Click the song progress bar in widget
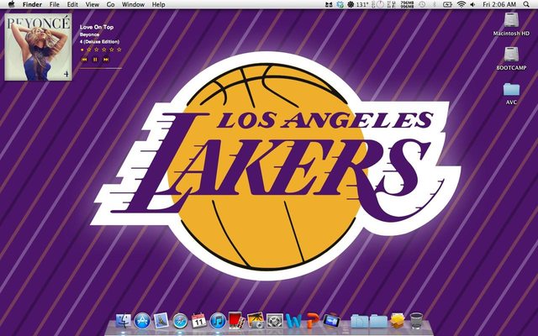 coord(101,69)
